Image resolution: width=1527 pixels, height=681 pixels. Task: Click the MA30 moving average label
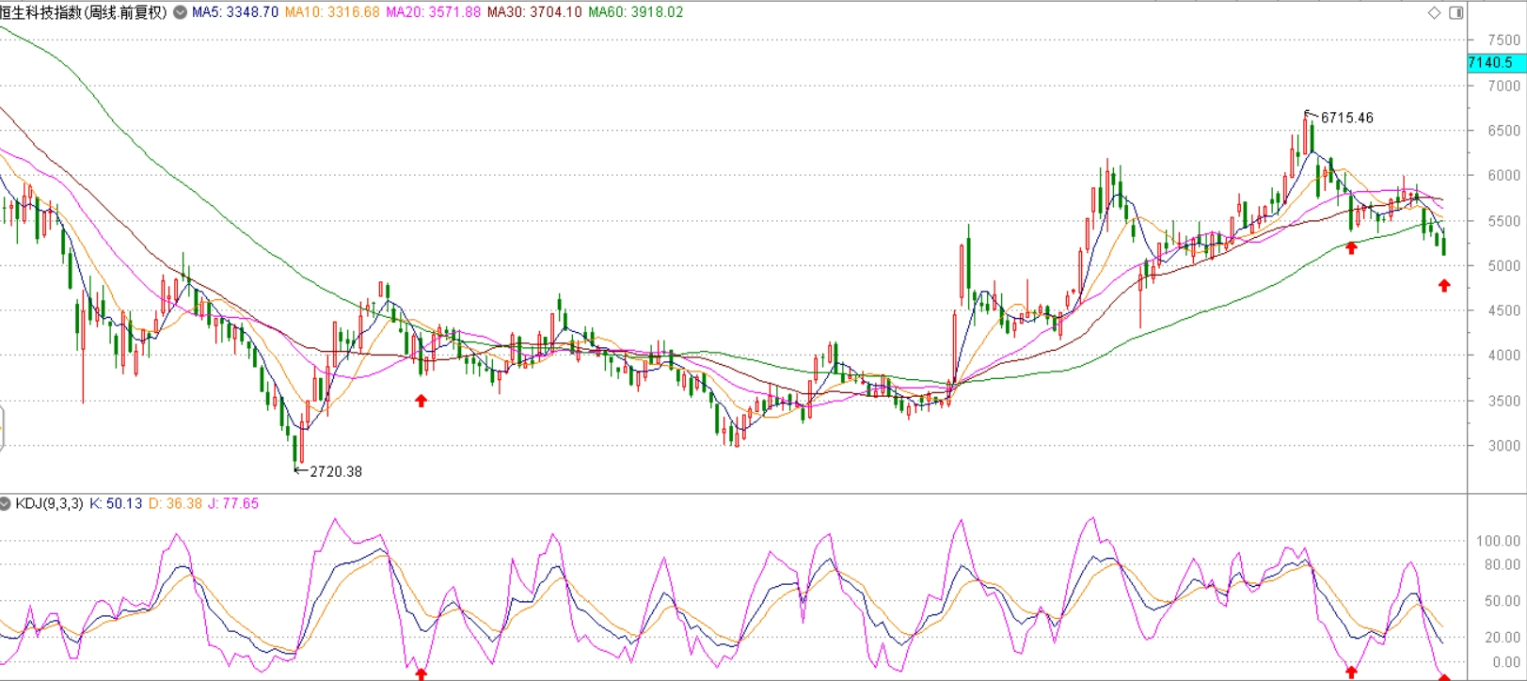pyautogui.click(x=534, y=12)
